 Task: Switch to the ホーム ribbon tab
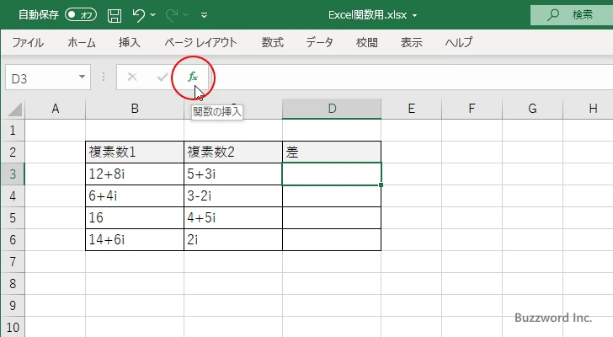point(82,42)
